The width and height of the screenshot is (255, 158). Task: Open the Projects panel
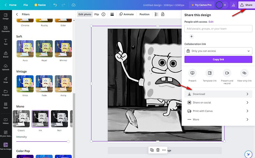coord(5,93)
